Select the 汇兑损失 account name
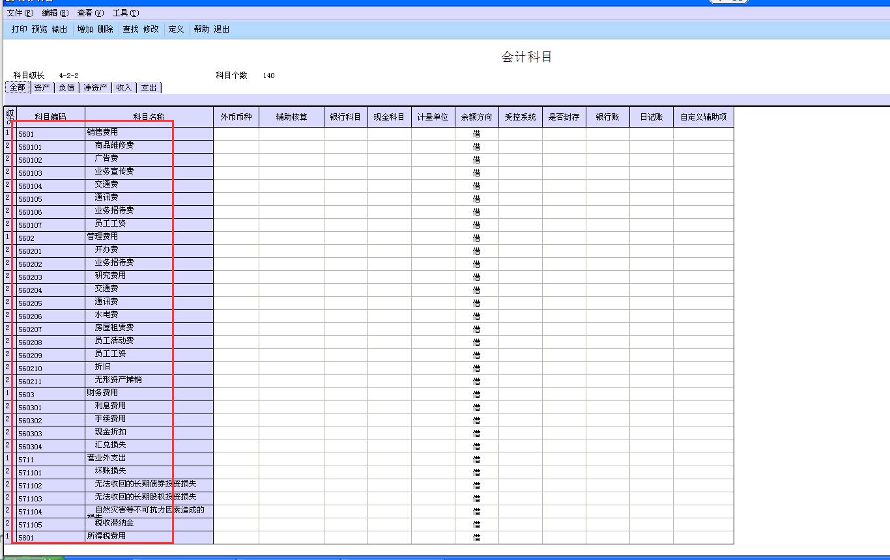This screenshot has height=560, width=890. [x=110, y=445]
